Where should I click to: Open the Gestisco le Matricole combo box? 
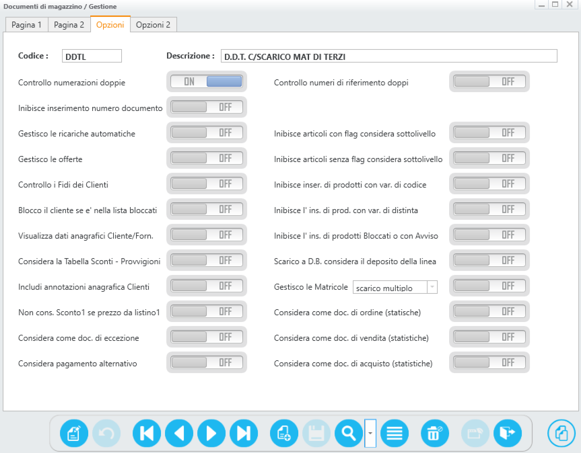click(x=395, y=288)
